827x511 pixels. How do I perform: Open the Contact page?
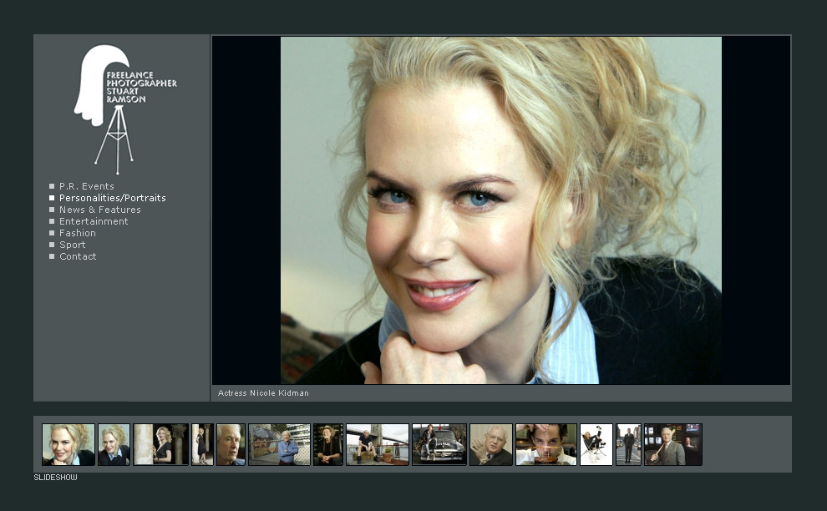tap(78, 256)
